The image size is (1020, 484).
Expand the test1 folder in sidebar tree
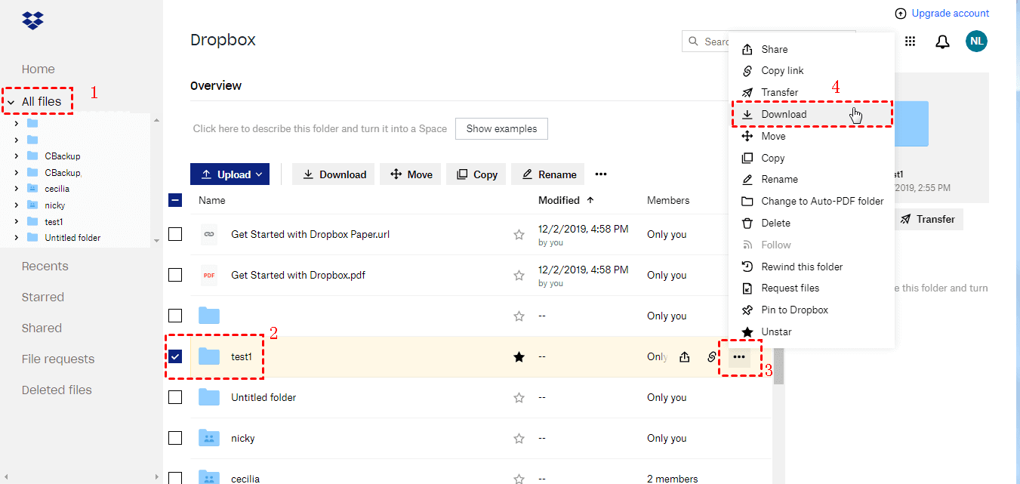tap(17, 221)
